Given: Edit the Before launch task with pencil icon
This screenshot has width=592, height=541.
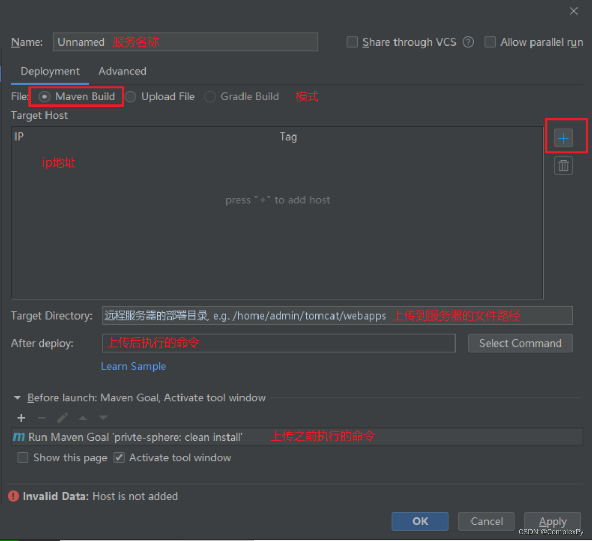Looking at the screenshot, I should point(63,418).
